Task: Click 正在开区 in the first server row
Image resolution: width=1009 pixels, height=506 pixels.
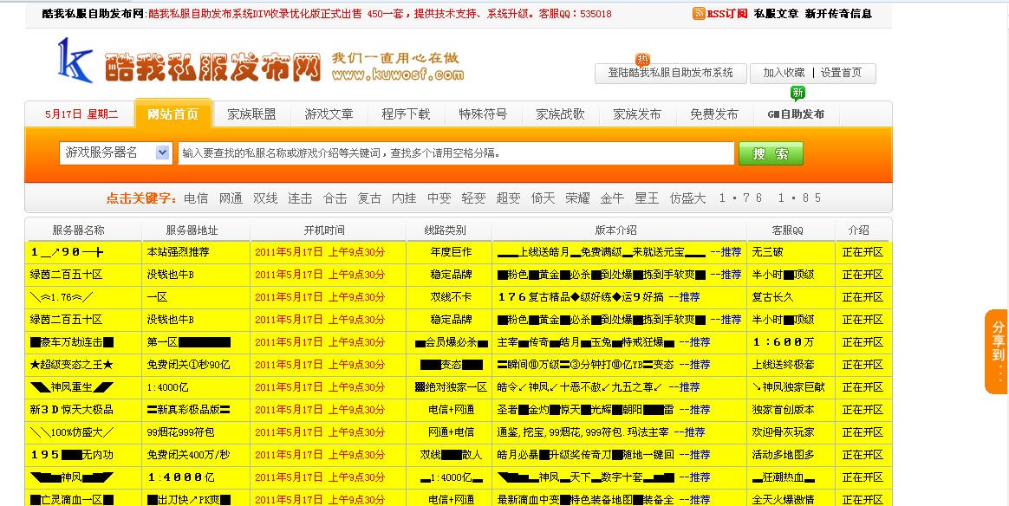Action: (863, 251)
